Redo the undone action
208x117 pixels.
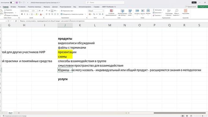point(24,3)
